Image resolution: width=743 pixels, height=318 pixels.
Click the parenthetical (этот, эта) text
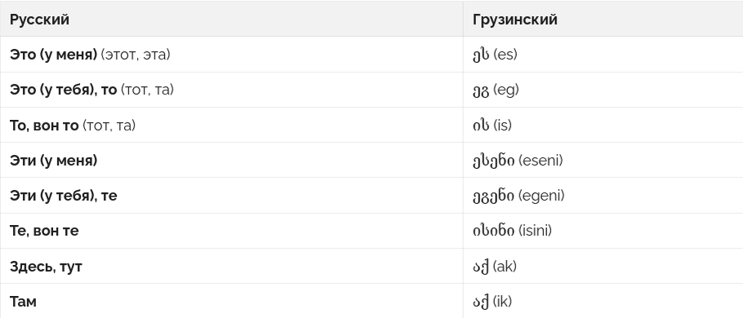136,55
